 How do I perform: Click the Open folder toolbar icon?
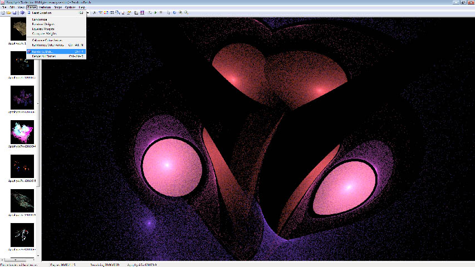(9, 13)
